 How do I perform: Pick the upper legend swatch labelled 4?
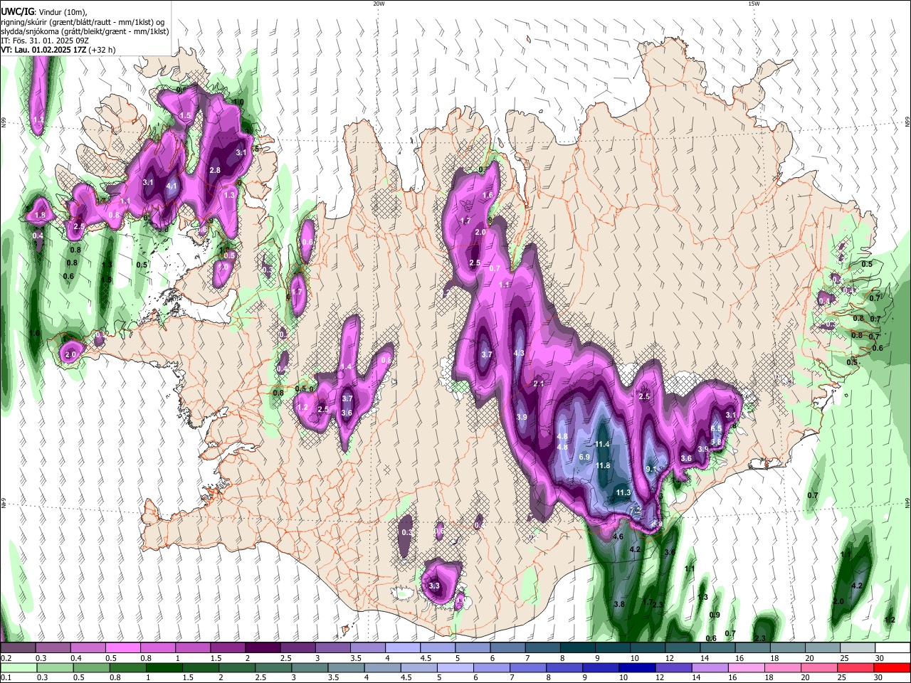coord(401,647)
